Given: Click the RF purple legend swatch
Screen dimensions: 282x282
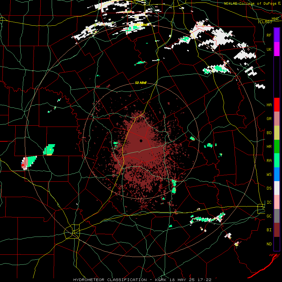Looking at the screenshot, I should (277, 35).
